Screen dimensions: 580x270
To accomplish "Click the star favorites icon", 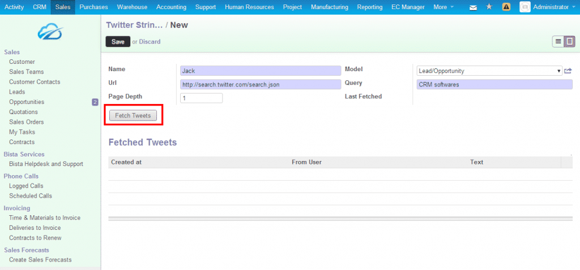I will click(x=489, y=7).
